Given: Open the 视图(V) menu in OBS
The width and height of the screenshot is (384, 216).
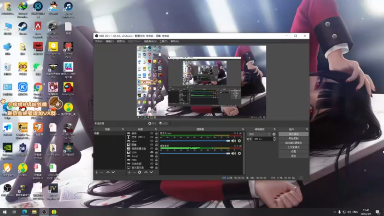Looking at the screenshot, I should coord(121,41).
